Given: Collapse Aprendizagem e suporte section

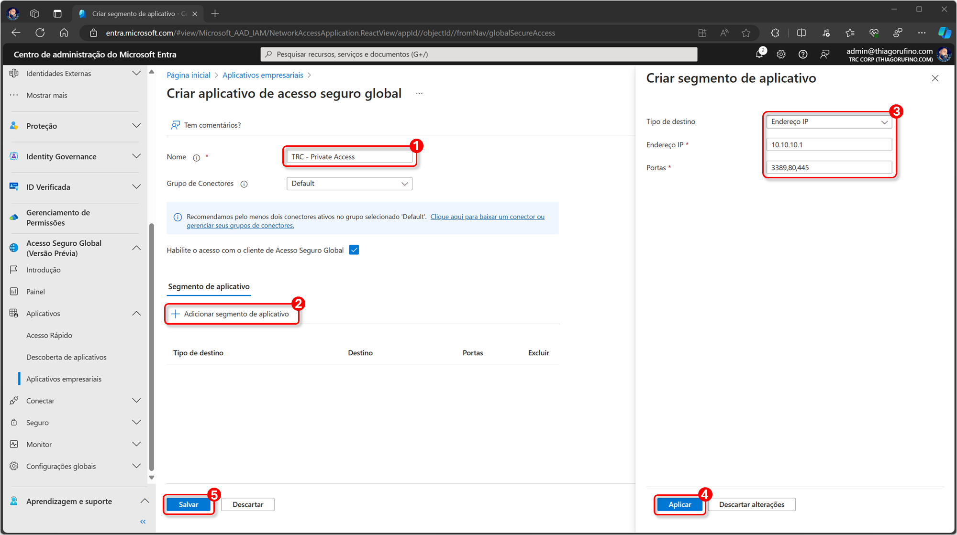Looking at the screenshot, I should 145,501.
